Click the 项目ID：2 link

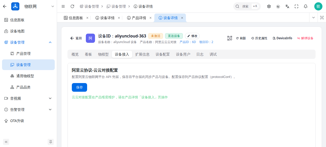tap(206, 42)
